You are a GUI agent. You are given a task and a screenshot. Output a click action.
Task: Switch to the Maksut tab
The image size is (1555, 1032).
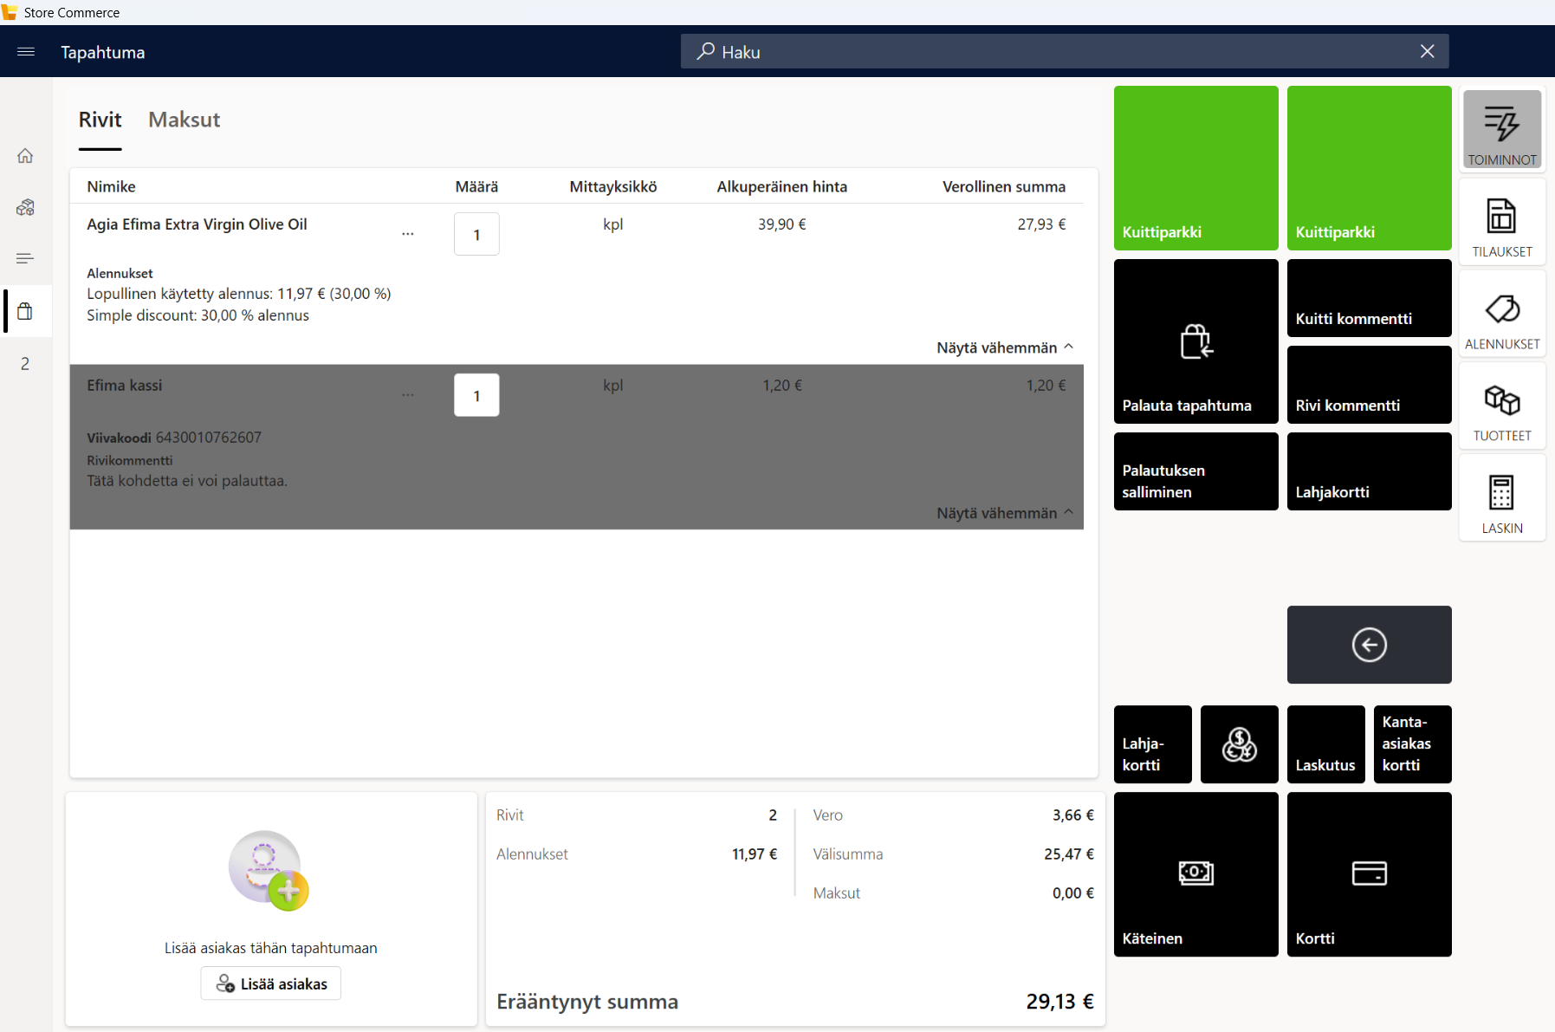(185, 120)
